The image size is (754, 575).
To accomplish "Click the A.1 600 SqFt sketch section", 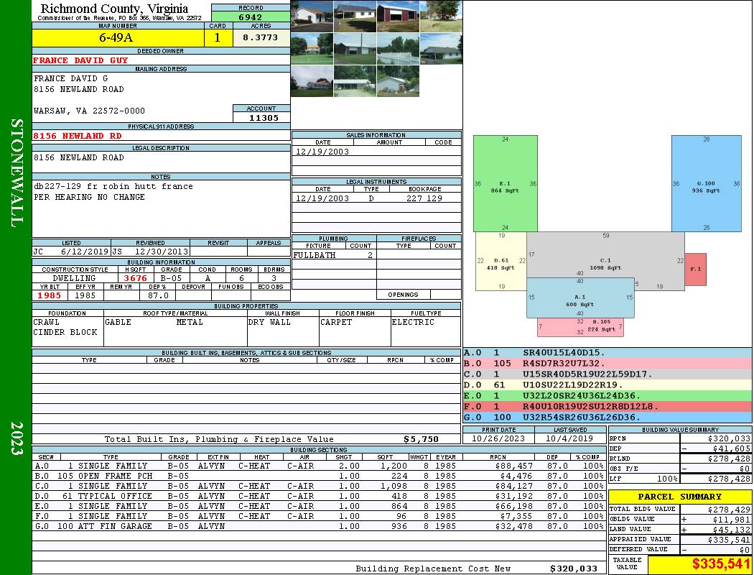I will point(580,298).
